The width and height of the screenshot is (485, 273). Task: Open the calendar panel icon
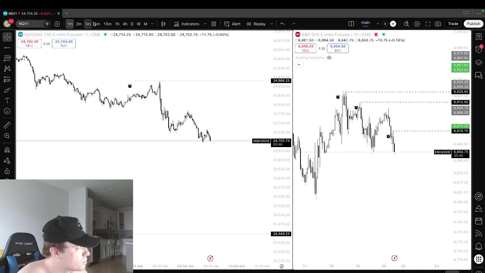pos(479,221)
